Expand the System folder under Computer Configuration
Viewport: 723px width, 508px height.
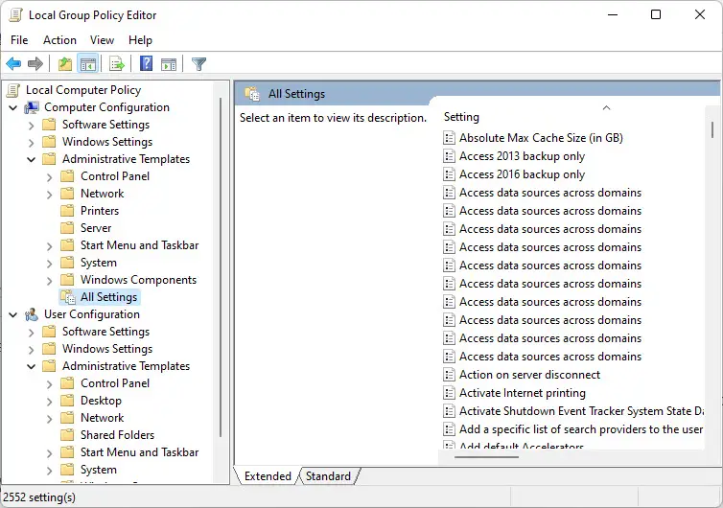click(x=50, y=263)
